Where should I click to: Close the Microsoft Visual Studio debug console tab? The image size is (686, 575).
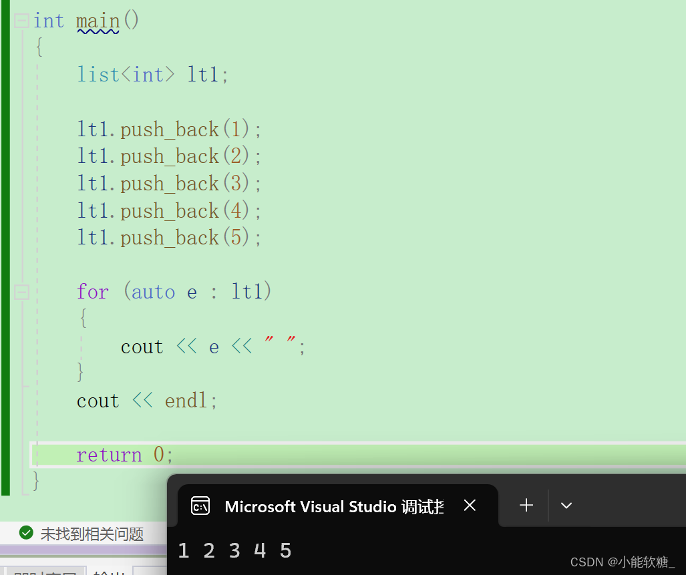[470, 506]
